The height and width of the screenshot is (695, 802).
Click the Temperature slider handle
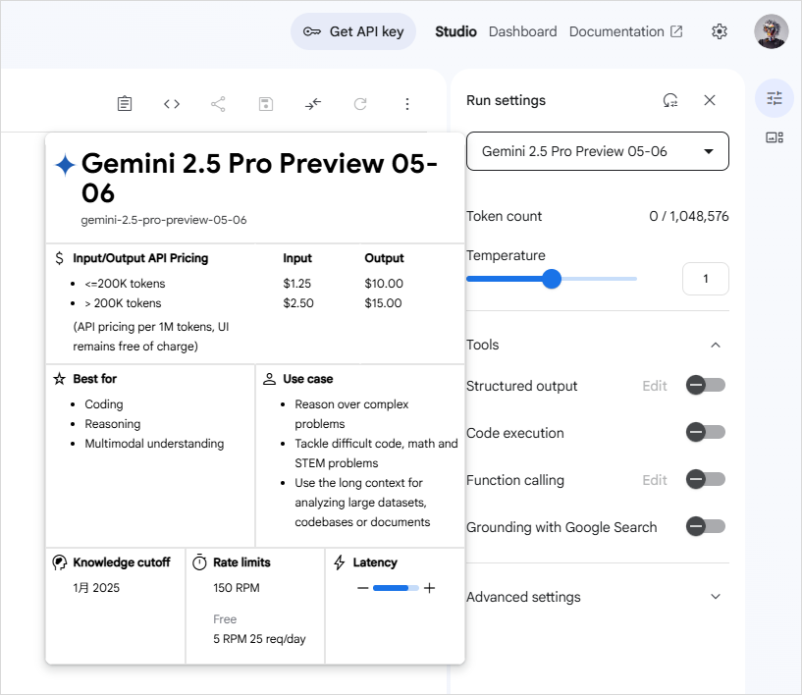[x=552, y=279]
